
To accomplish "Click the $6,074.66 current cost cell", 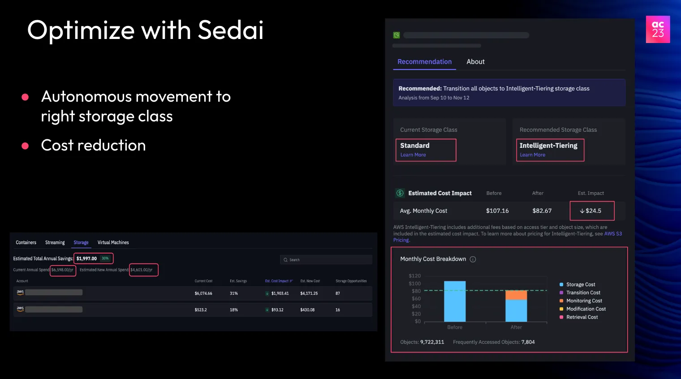I will 203,293.
